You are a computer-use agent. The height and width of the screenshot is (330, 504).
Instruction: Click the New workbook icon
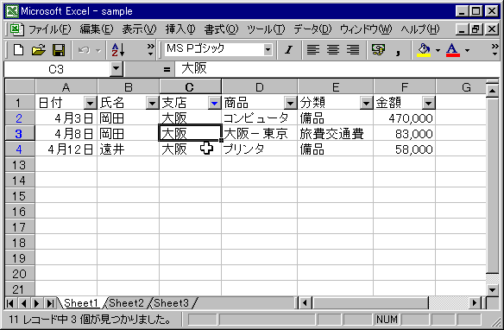pyautogui.click(x=18, y=50)
